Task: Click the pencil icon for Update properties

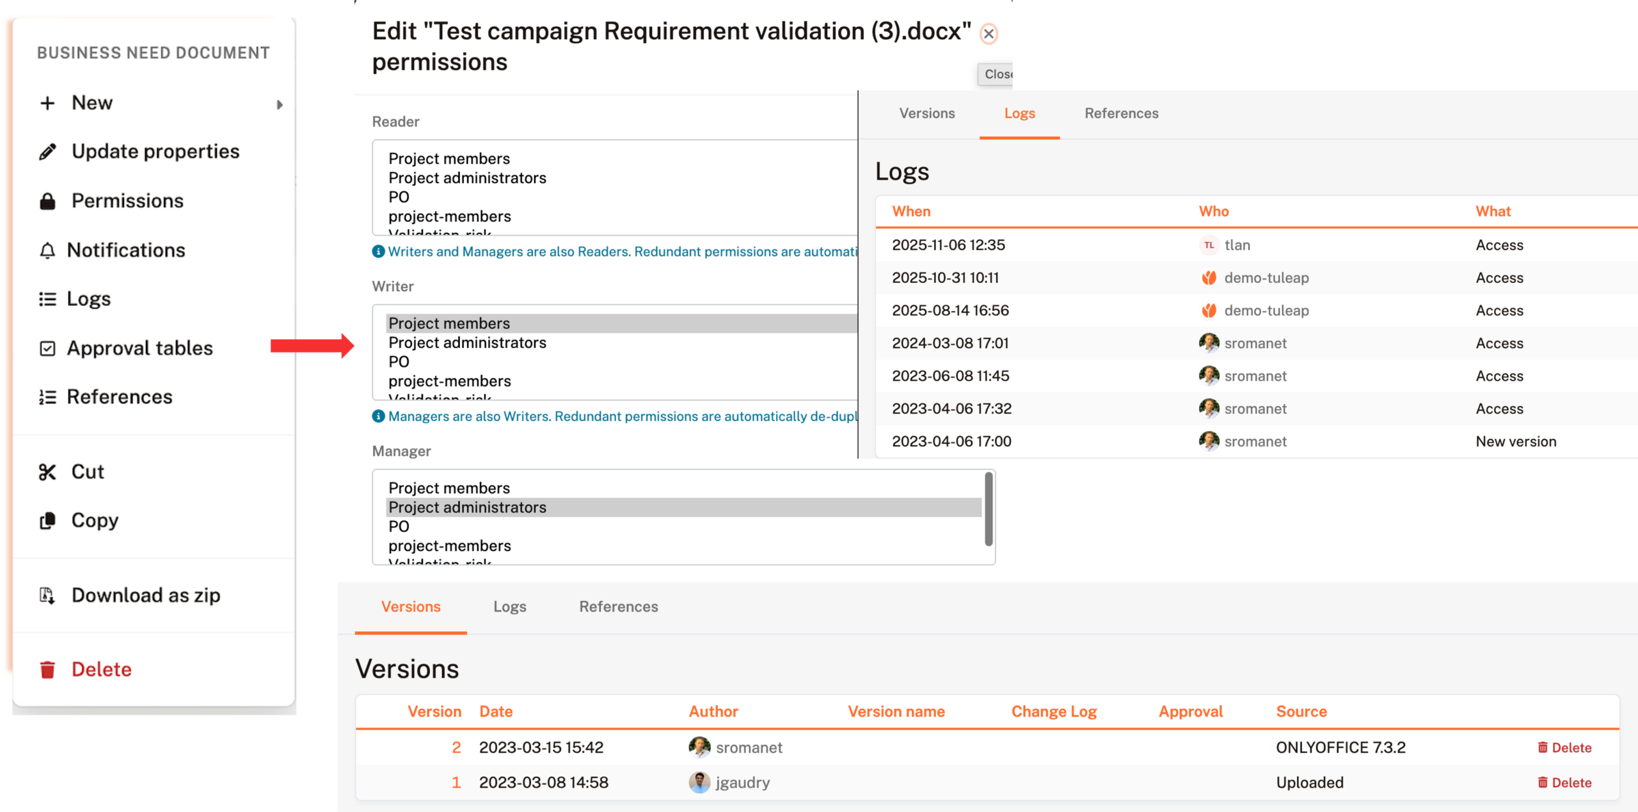Action: pos(47,152)
